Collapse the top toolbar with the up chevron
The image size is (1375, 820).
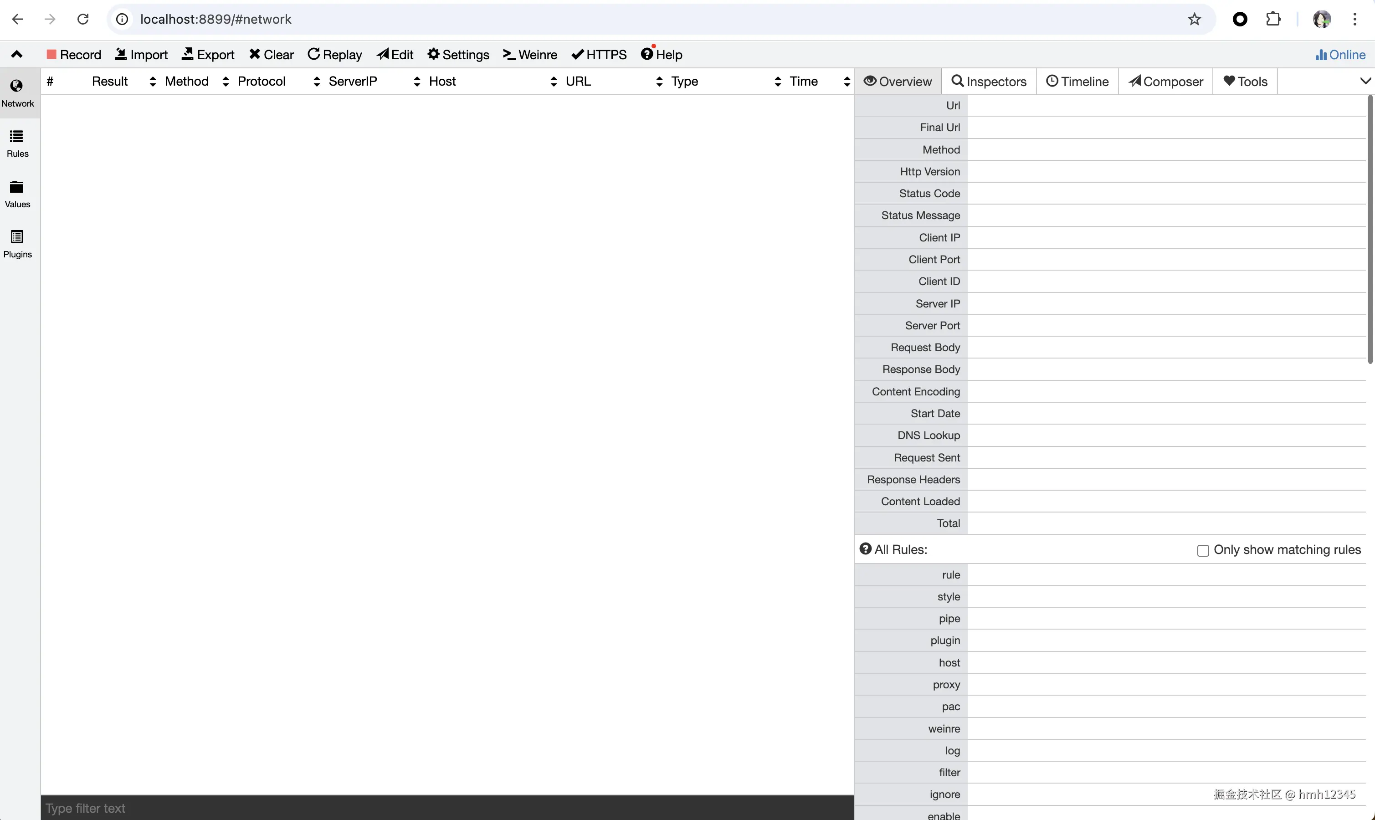16,54
